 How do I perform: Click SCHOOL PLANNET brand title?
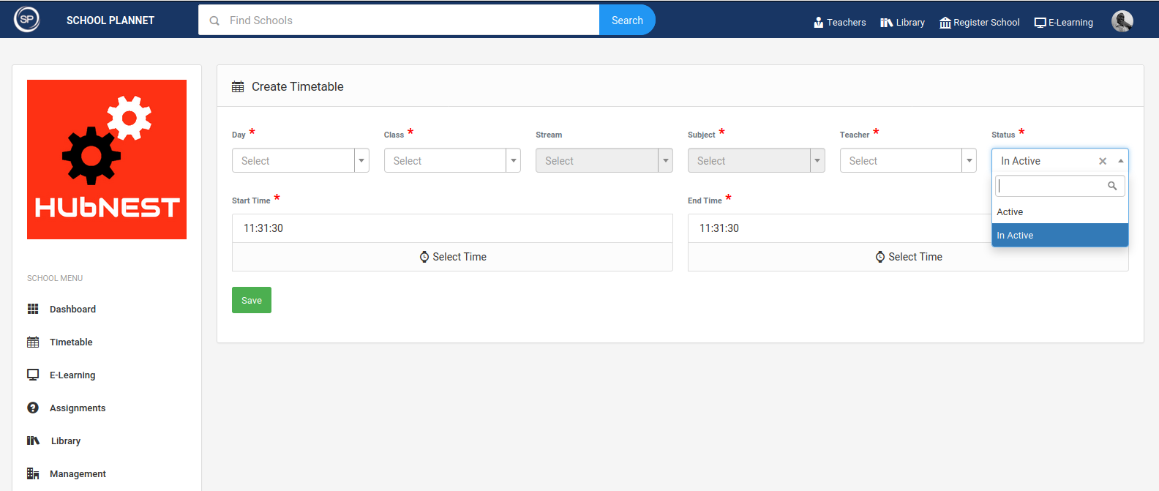coord(110,20)
